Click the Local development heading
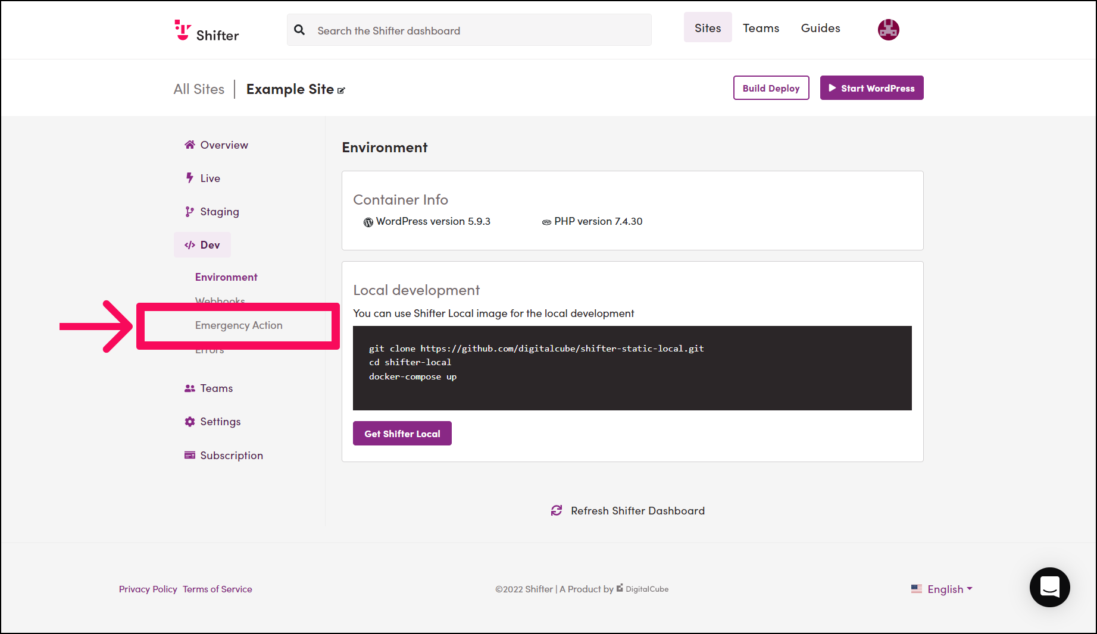This screenshot has width=1097, height=634. pos(416,290)
